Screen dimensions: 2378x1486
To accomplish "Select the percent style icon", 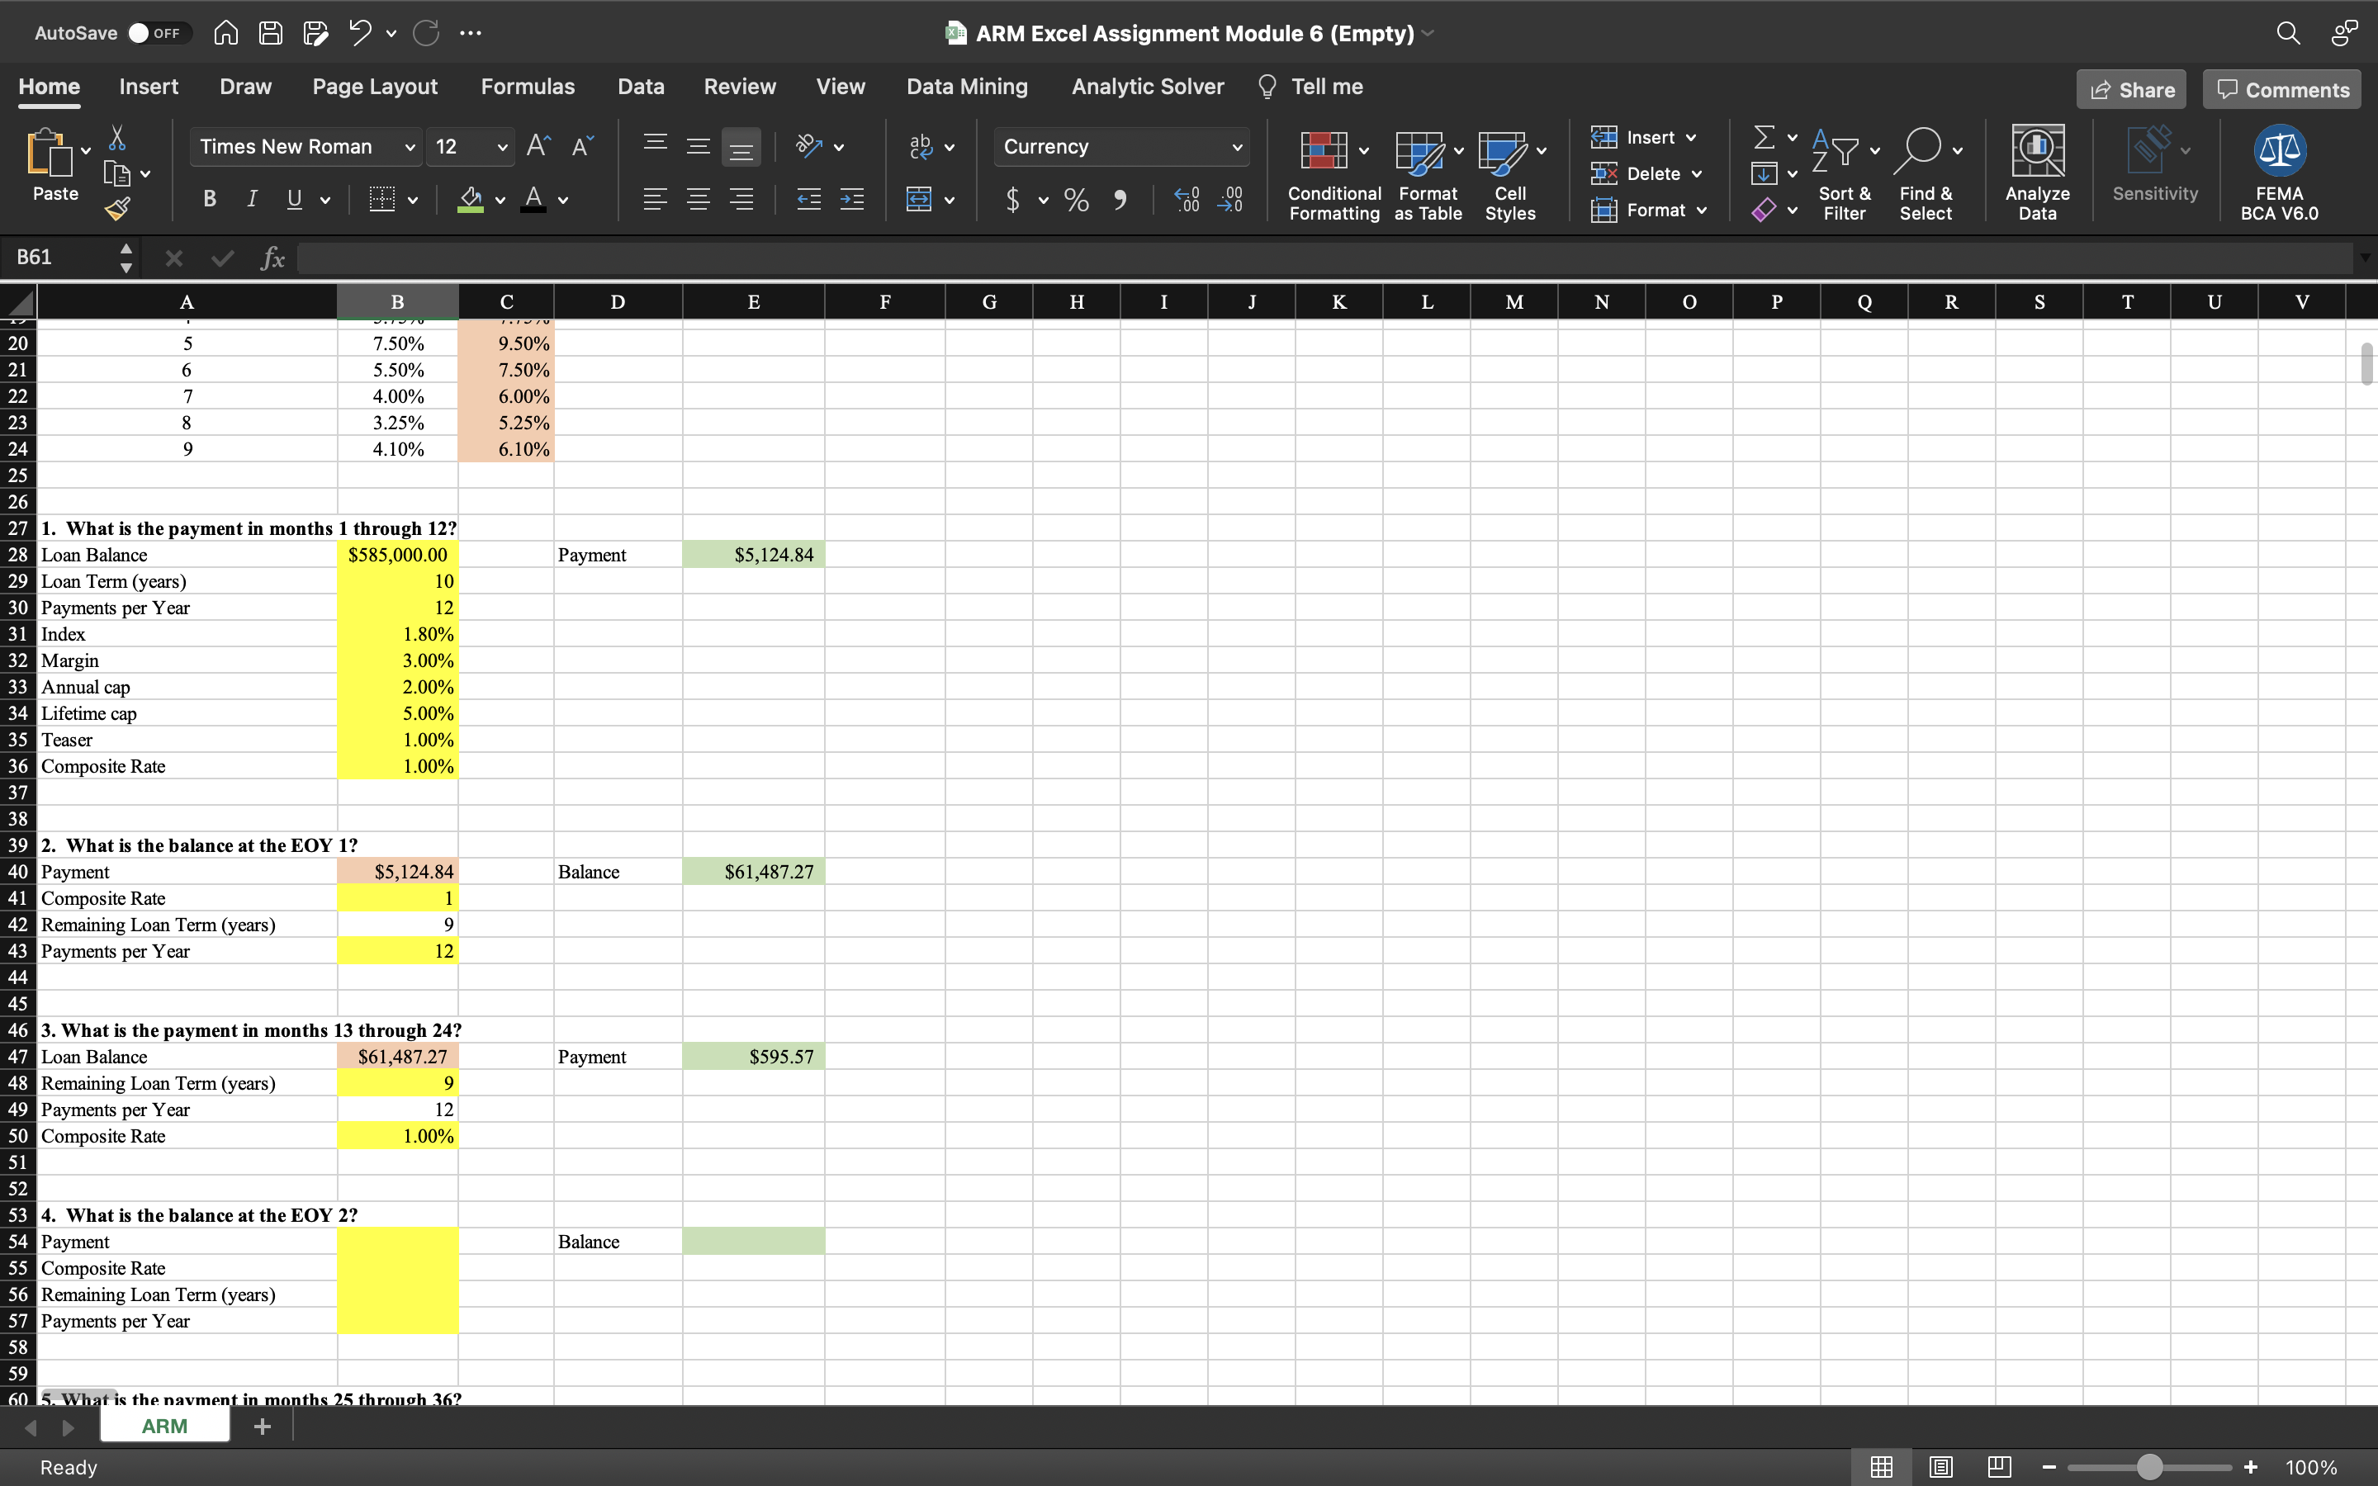I will (1073, 201).
